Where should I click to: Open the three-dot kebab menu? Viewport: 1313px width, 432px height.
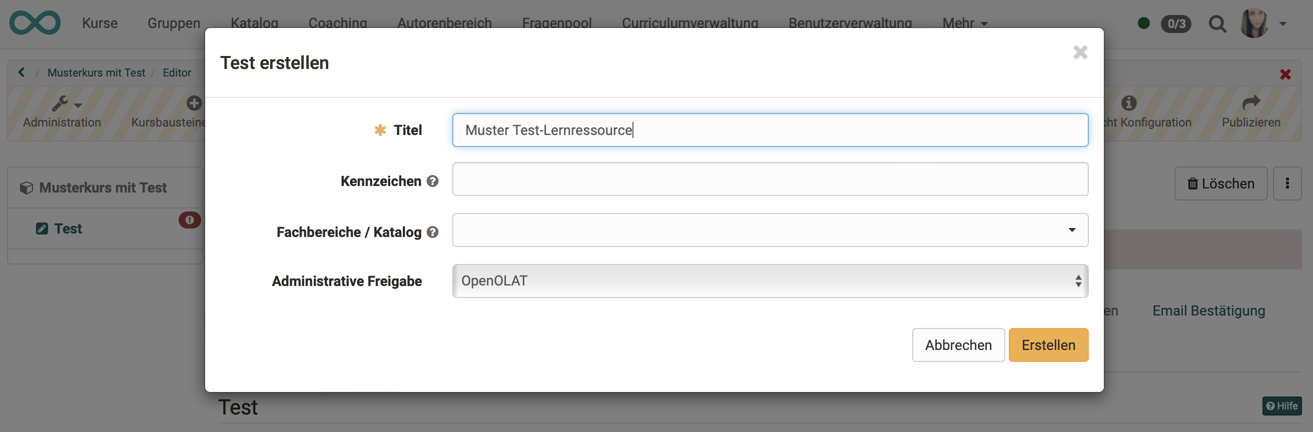click(x=1287, y=183)
